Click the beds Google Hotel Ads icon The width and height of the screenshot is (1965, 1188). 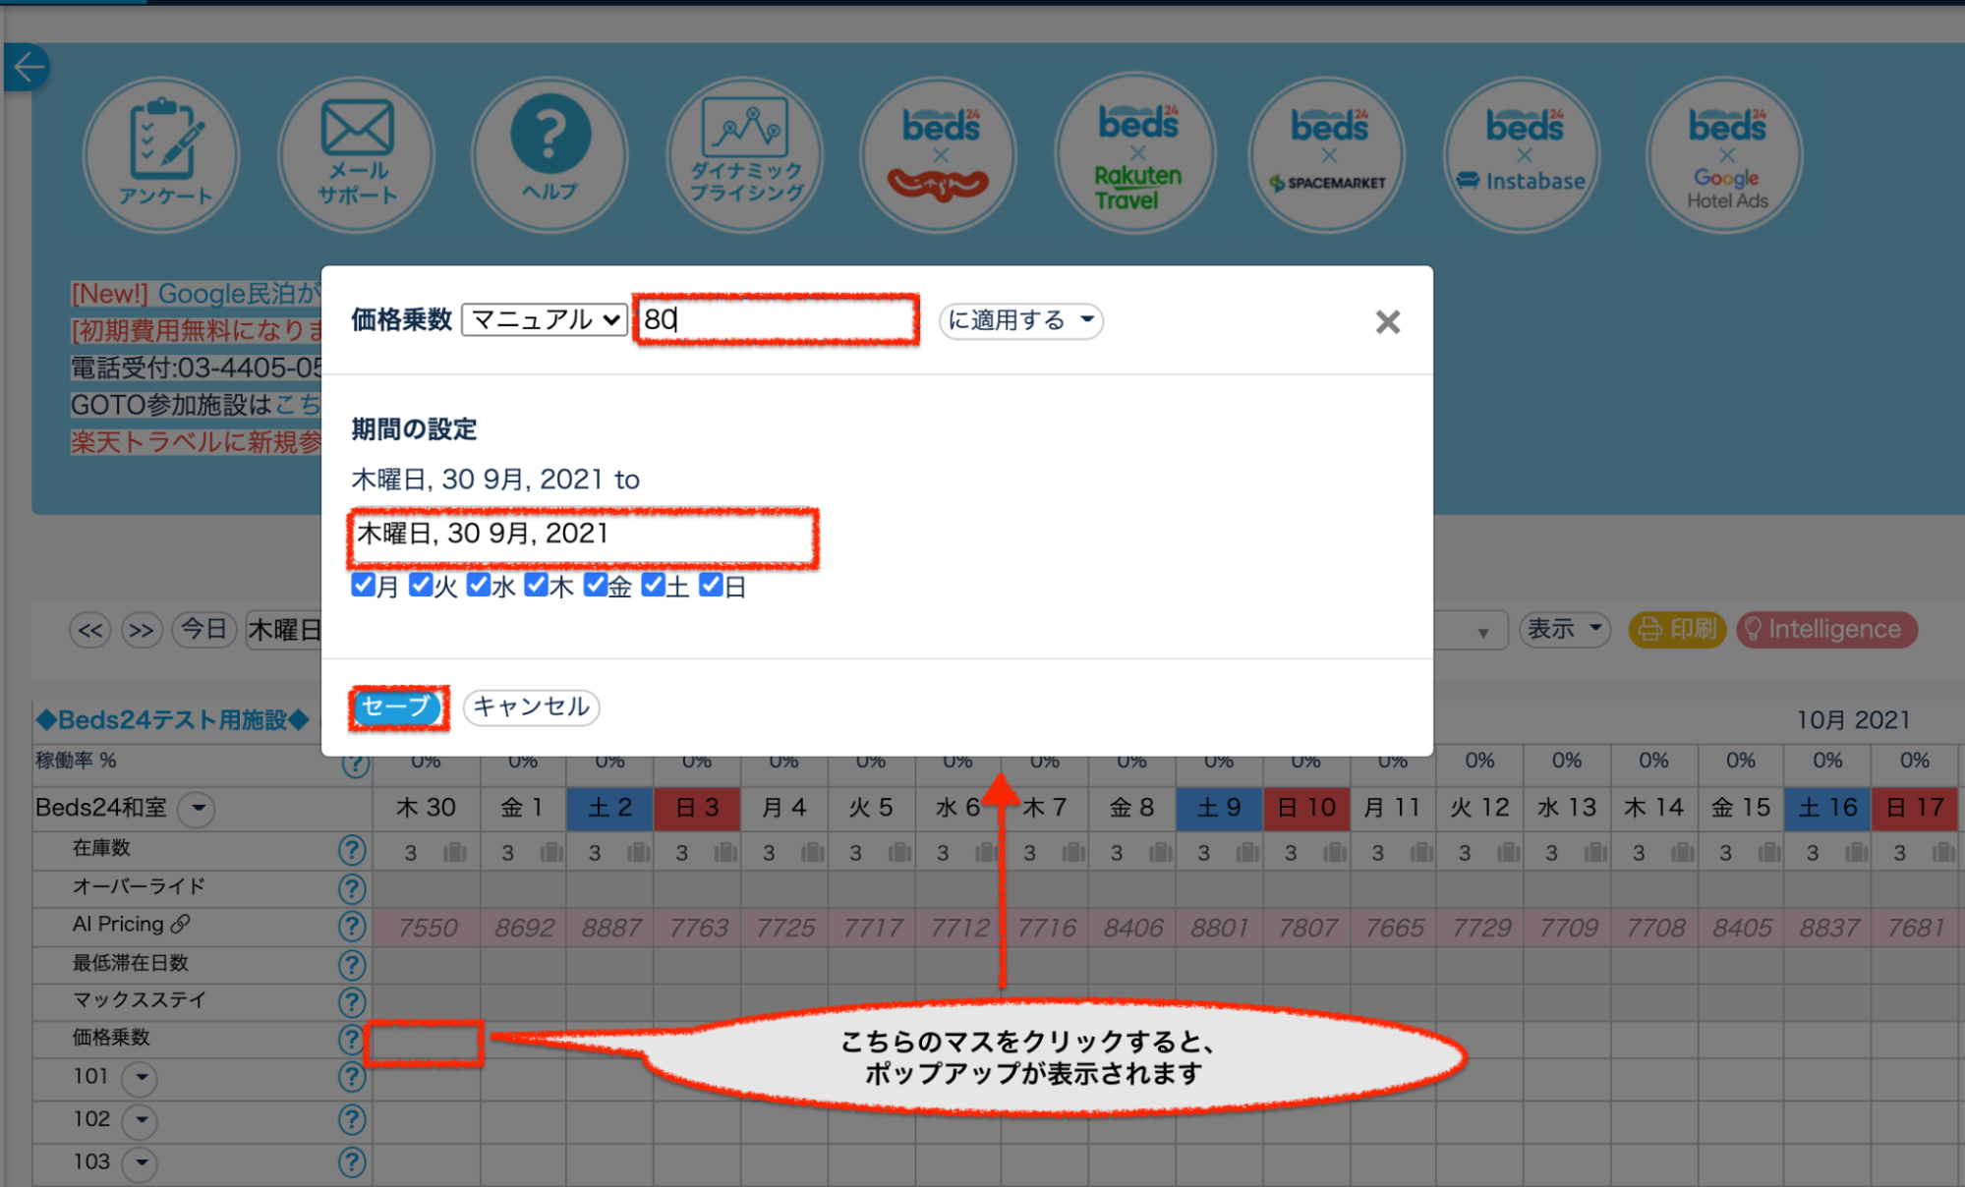click(1725, 155)
